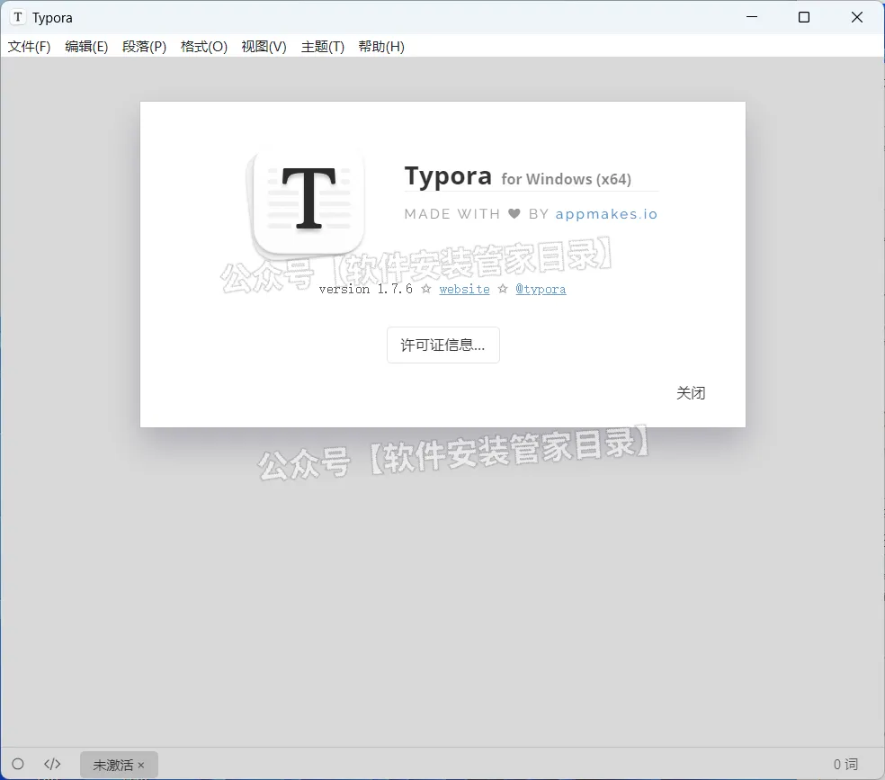Open the 段落(P) menu
The width and height of the screenshot is (885, 780).
click(145, 46)
